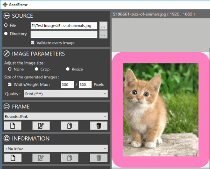Select the Crop size option
This screenshot has height=169, width=210.
[x=36, y=69]
